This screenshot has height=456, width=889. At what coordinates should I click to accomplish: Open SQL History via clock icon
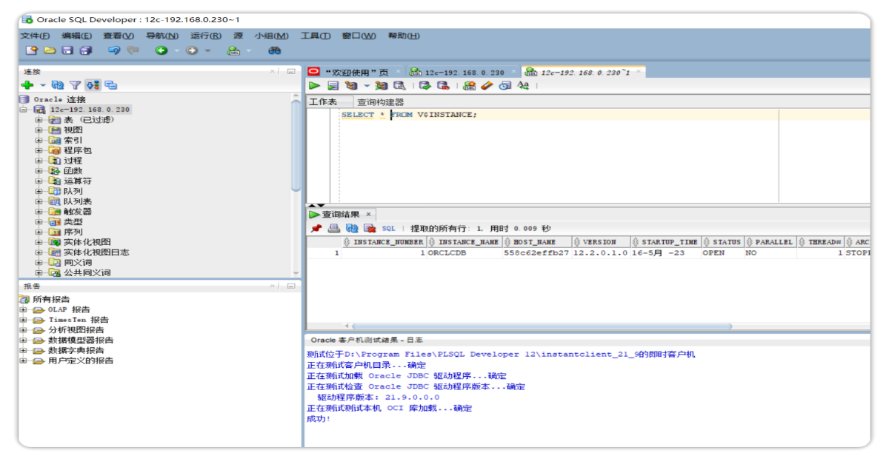pos(505,85)
